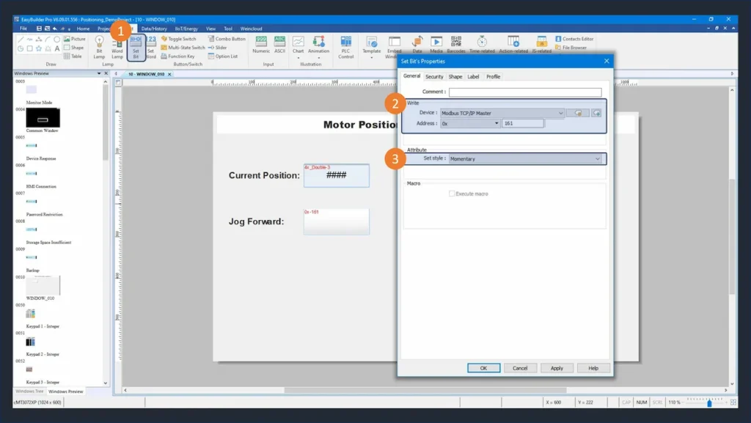This screenshot has width=751, height=423.
Task: Switch to the Windows Tree panel tab
Action: click(29, 391)
